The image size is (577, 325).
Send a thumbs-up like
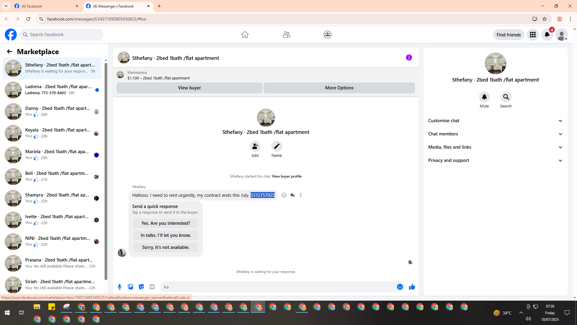coord(412,287)
